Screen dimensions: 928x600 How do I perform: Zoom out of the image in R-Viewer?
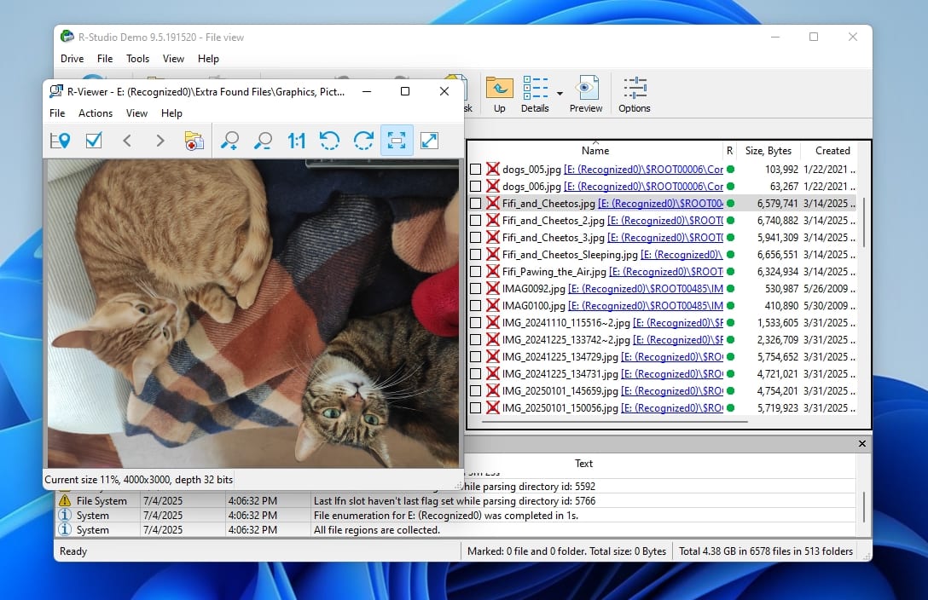263,141
